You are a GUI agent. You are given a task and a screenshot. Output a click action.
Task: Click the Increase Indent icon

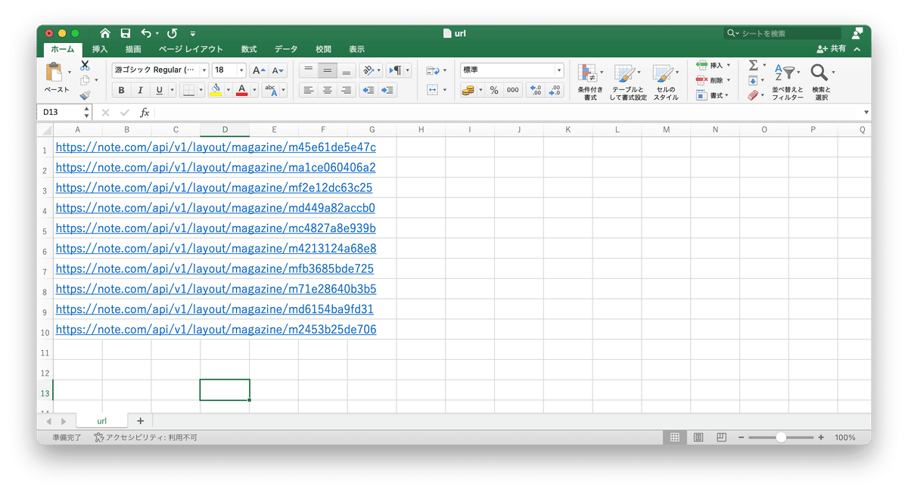387,90
